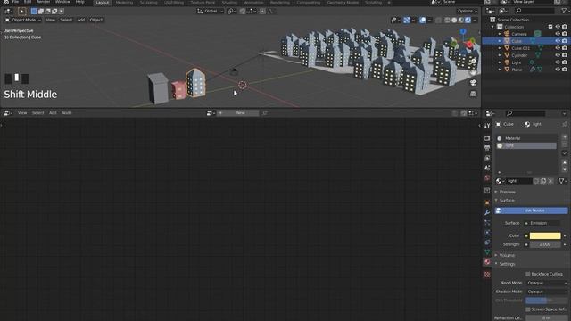Toggle the Collection exclude checkbox

click(x=550, y=27)
